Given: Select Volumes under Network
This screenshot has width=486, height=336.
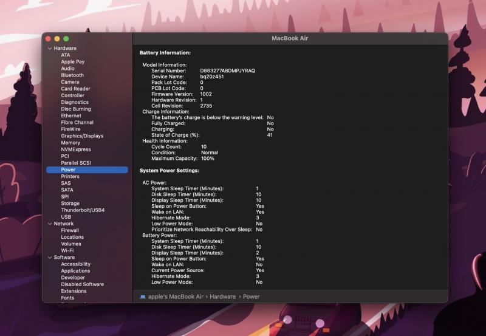Looking at the screenshot, I should (x=71, y=244).
